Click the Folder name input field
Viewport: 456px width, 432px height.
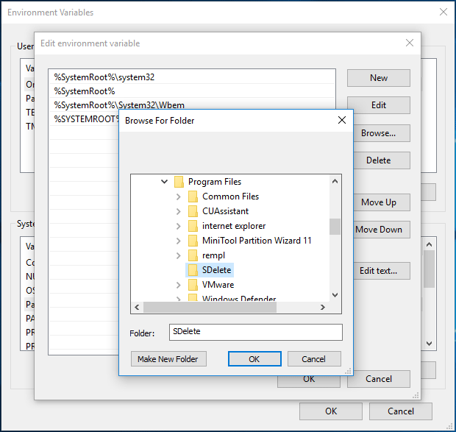point(256,332)
